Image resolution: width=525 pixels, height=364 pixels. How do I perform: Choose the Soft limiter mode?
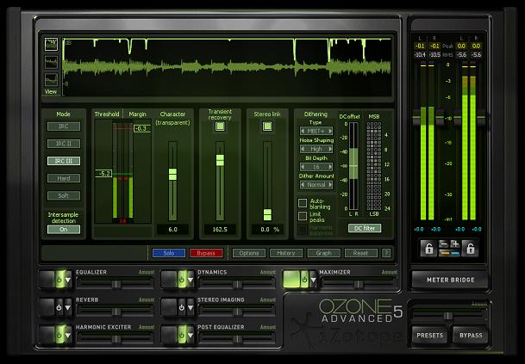[x=64, y=195]
